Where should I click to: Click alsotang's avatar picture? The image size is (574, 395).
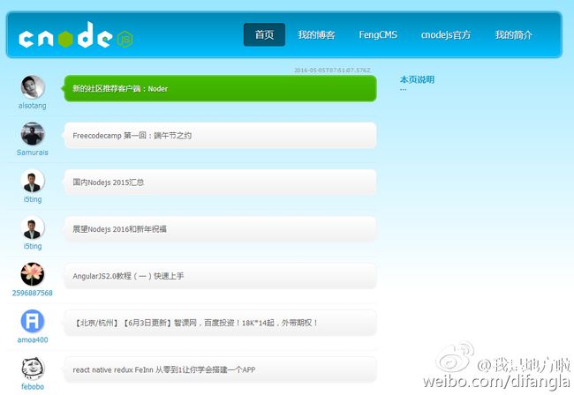click(33, 87)
